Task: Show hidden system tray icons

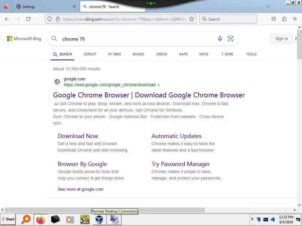Action: 252,219
